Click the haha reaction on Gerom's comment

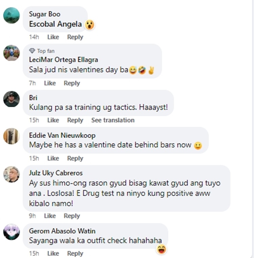tap(161, 249)
